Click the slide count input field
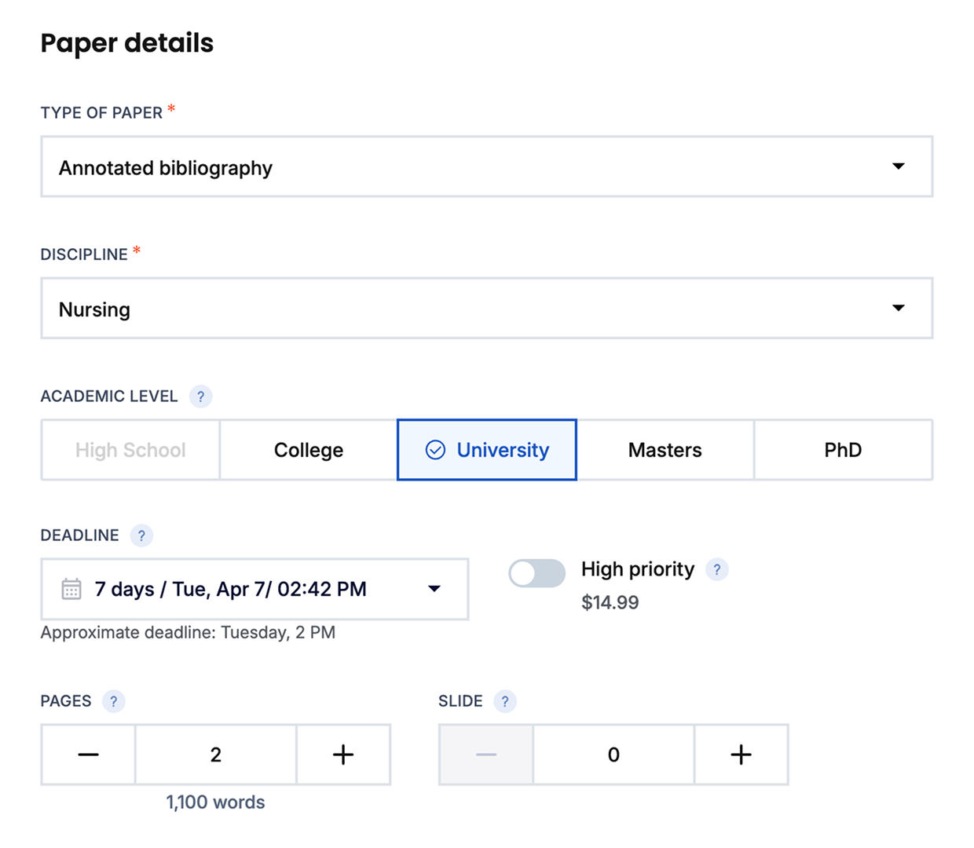 click(613, 755)
